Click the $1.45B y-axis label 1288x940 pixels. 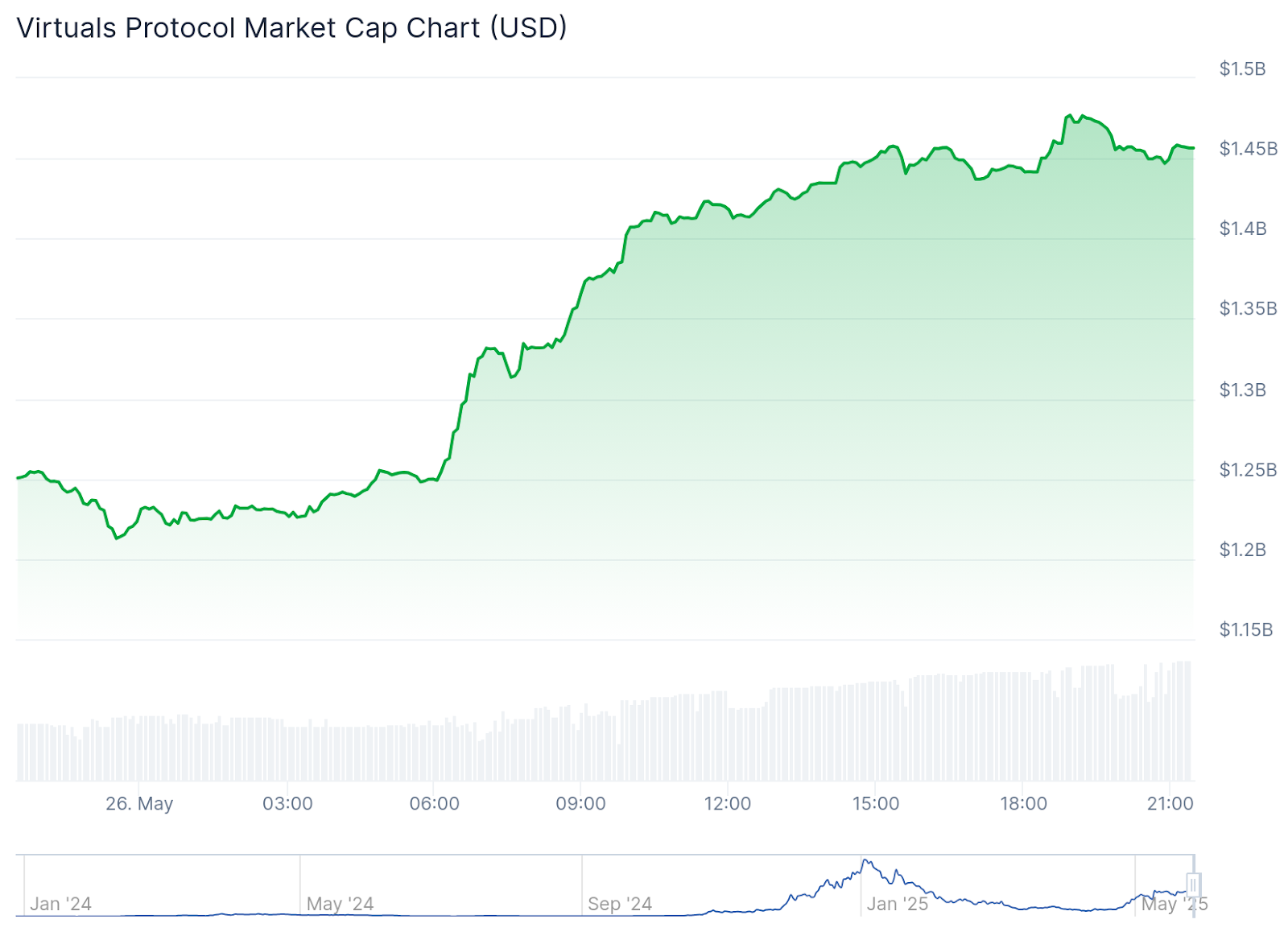1248,149
